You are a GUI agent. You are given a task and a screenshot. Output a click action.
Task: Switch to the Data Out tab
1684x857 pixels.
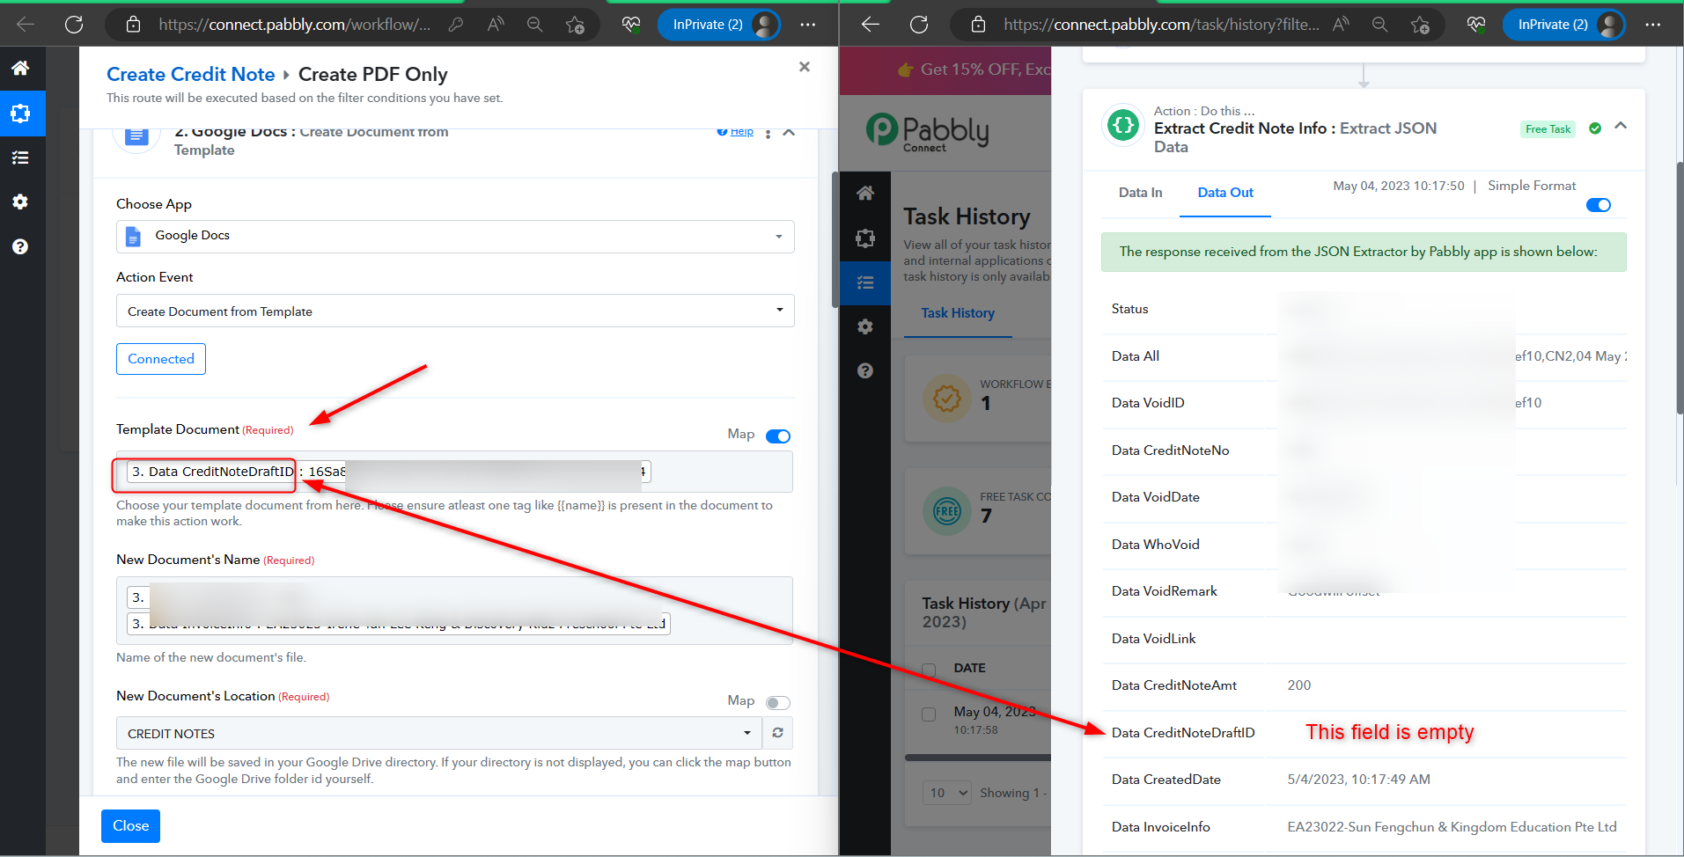tap(1225, 193)
